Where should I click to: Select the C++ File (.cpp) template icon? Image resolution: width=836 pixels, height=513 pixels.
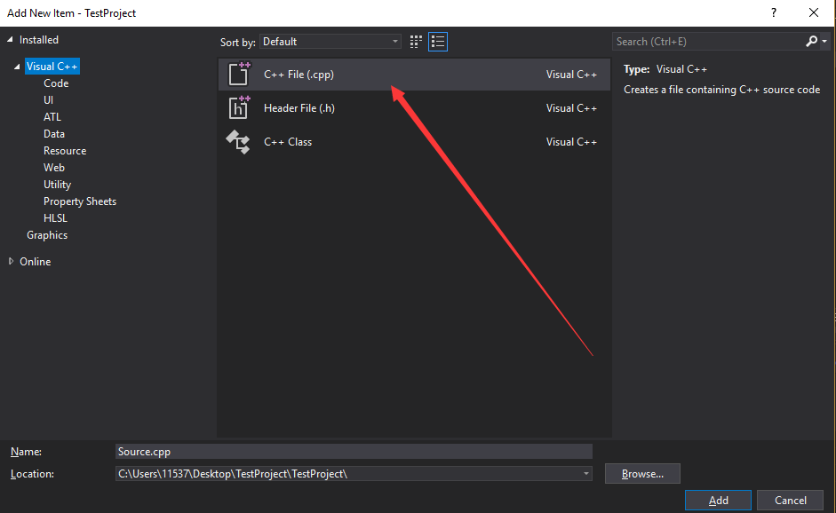pyautogui.click(x=239, y=74)
